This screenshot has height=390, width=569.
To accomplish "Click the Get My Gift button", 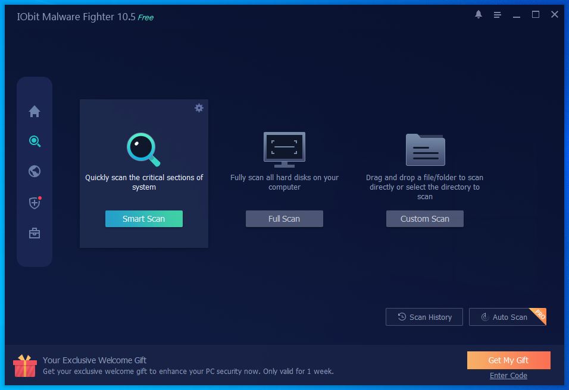I will [x=508, y=360].
